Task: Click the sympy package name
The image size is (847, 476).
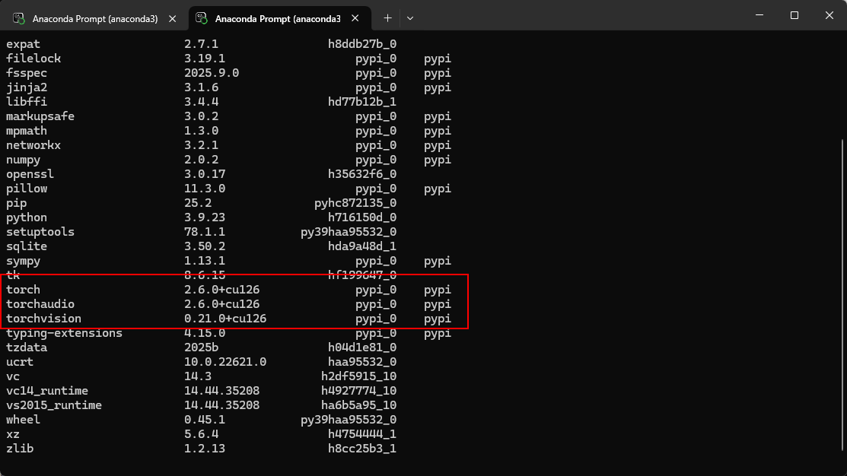Action: click(24, 262)
